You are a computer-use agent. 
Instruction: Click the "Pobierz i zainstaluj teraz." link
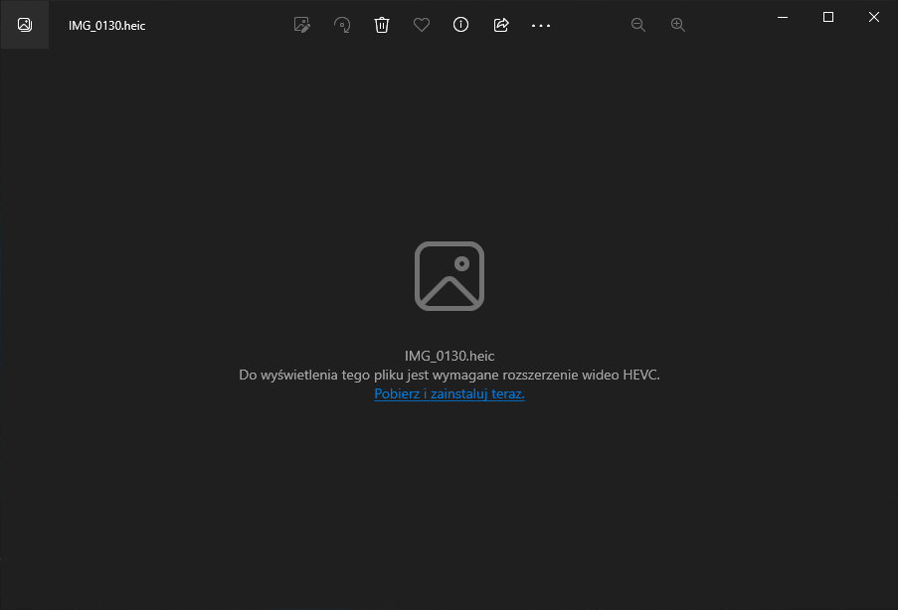coord(449,393)
